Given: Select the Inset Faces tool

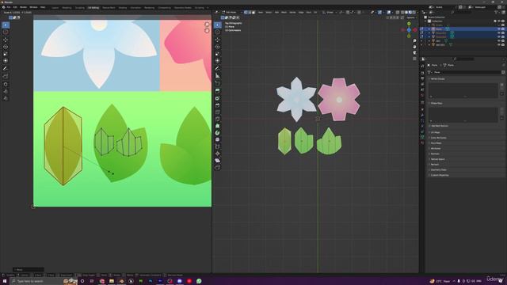Looking at the screenshot, I should point(218,98).
